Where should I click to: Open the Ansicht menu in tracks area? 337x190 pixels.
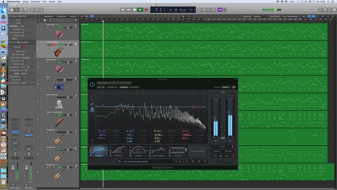(x=74, y=16)
